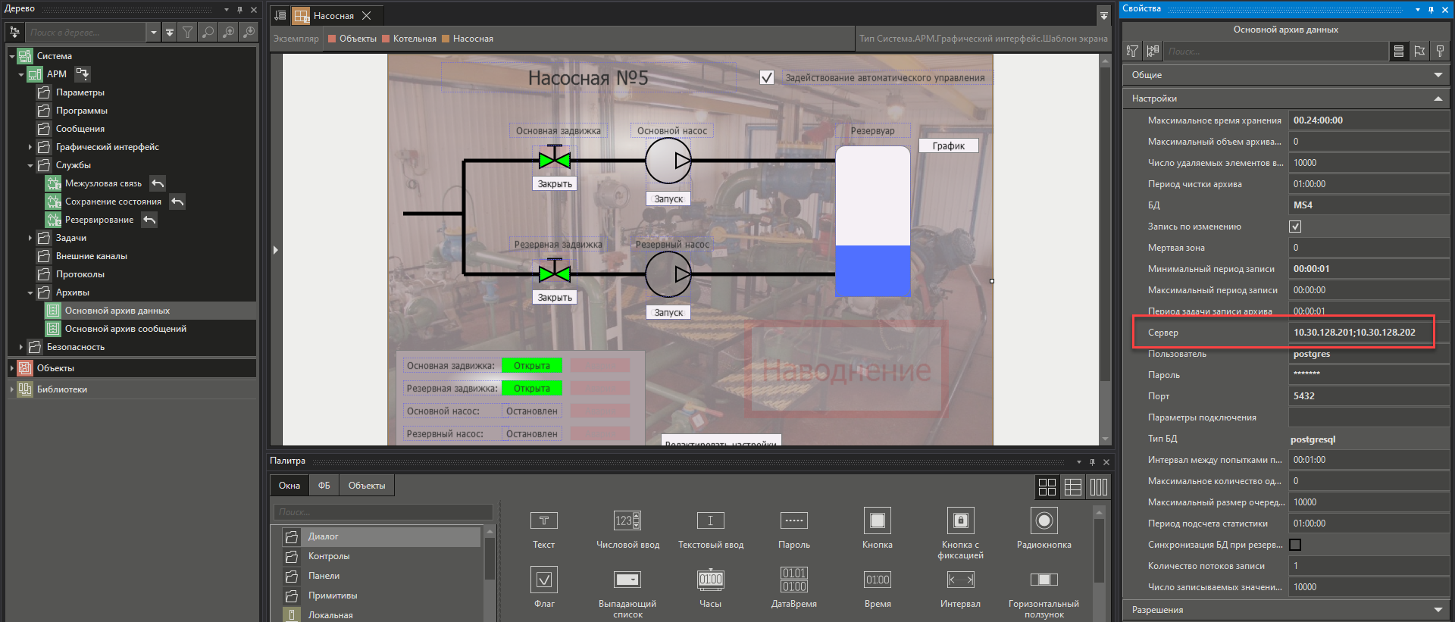The width and height of the screenshot is (1455, 622).
Task: Expand the Графический интерфейс tree node
Action: 30,147
